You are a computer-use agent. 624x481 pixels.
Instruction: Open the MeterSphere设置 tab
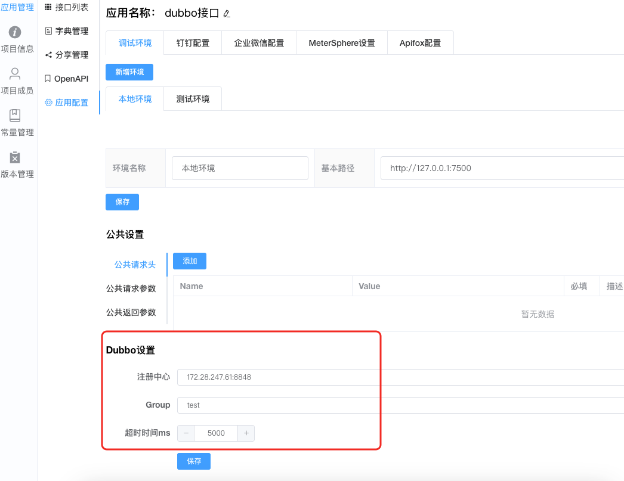coord(341,43)
